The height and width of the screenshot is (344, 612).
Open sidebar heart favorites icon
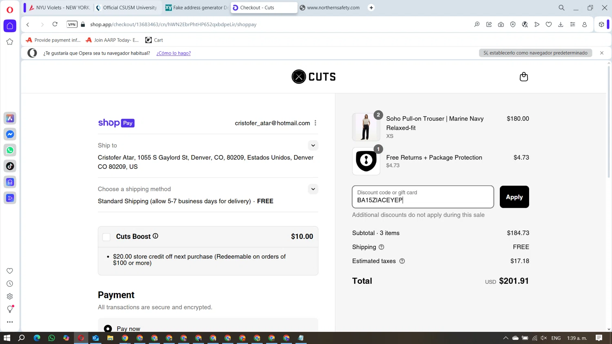coord(10,271)
